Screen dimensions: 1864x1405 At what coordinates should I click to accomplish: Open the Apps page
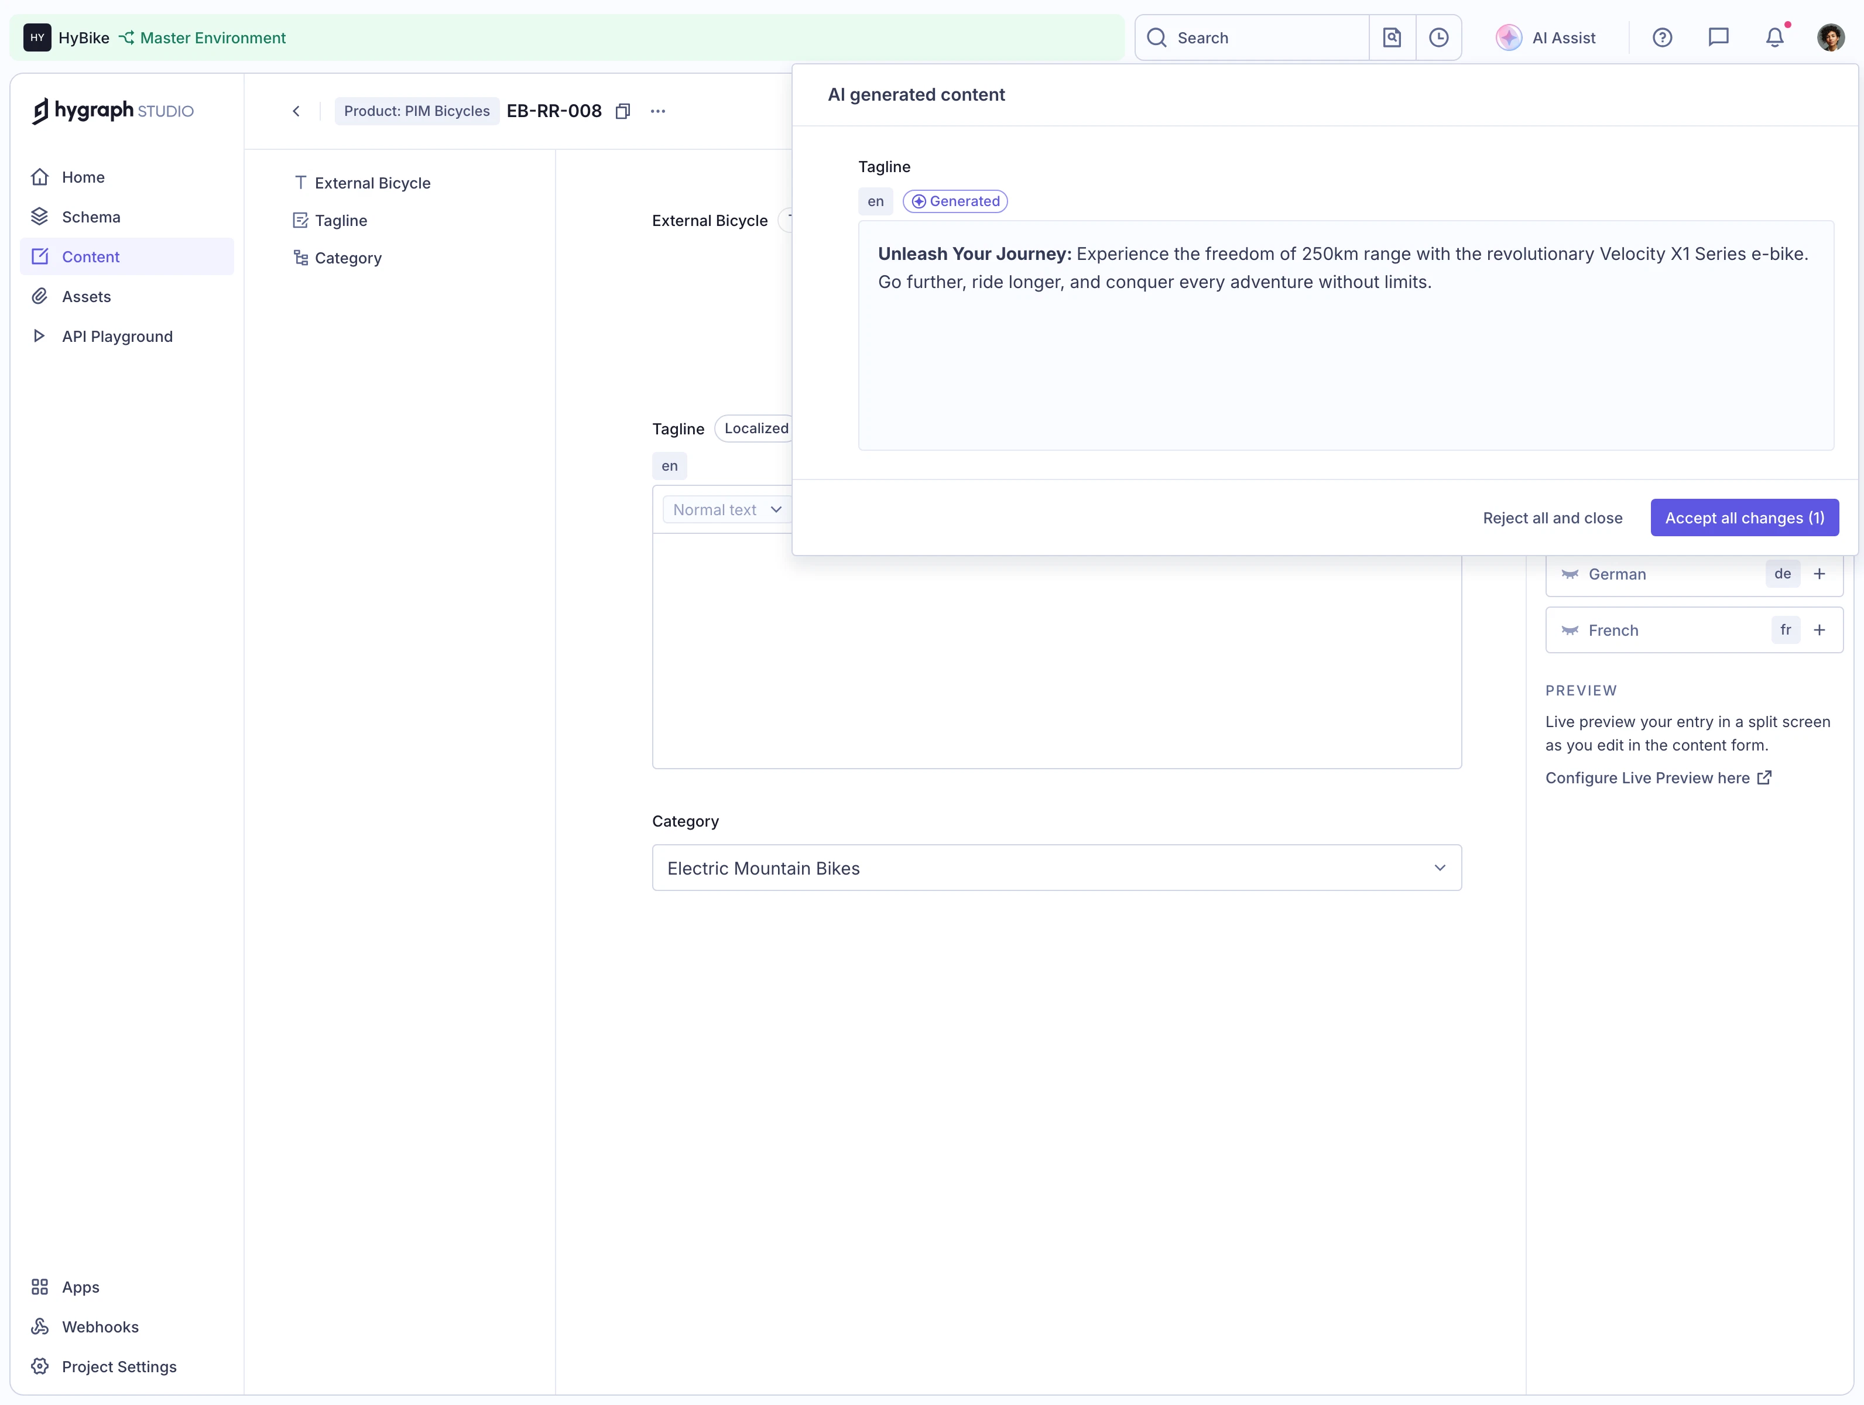[x=126, y=1286]
